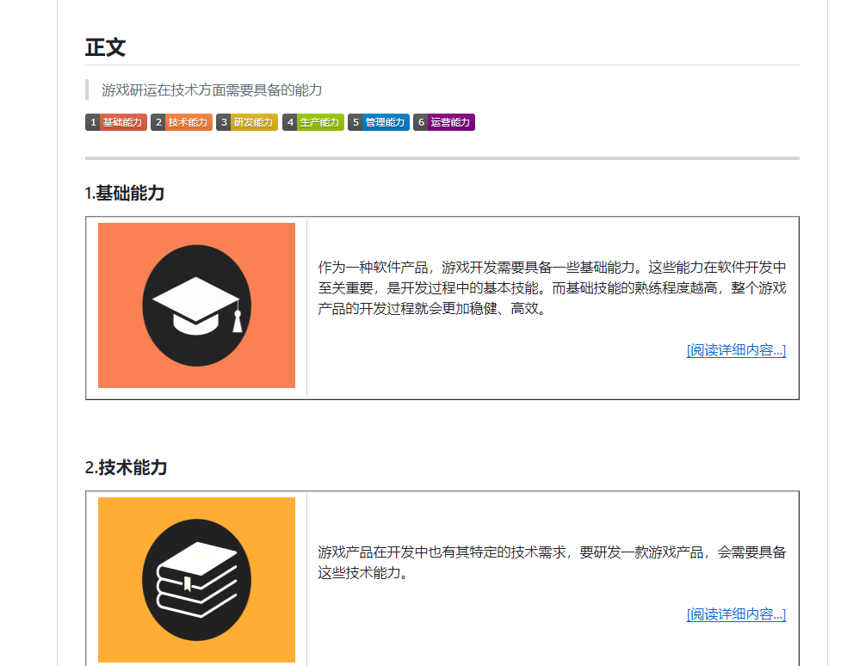The height and width of the screenshot is (666, 853).
Task: Open badge 3 研发能力
Action: (x=247, y=122)
